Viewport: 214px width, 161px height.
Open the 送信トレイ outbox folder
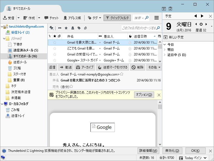[x=18, y=116]
